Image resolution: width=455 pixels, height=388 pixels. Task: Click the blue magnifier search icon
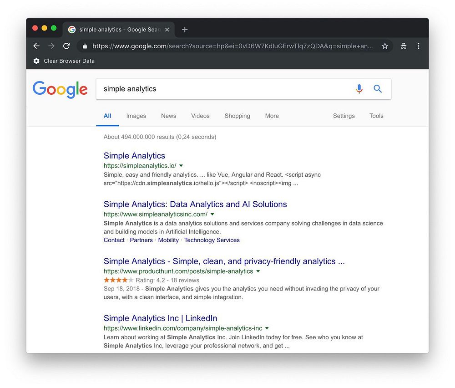click(378, 89)
